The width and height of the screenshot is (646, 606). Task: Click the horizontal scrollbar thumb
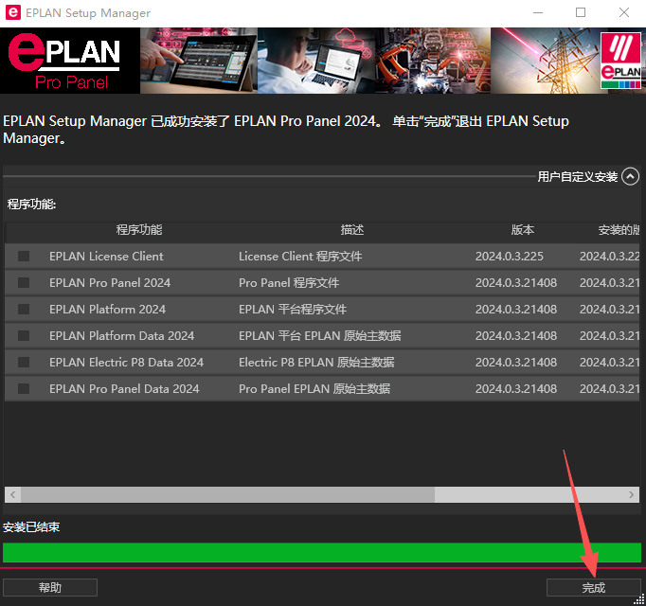(x=228, y=494)
